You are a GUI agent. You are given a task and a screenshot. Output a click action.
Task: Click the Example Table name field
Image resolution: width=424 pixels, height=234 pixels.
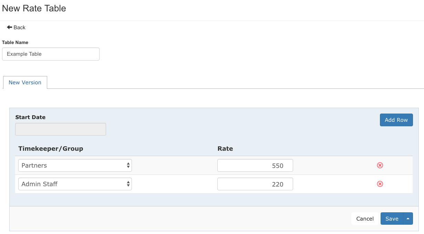(x=51, y=54)
